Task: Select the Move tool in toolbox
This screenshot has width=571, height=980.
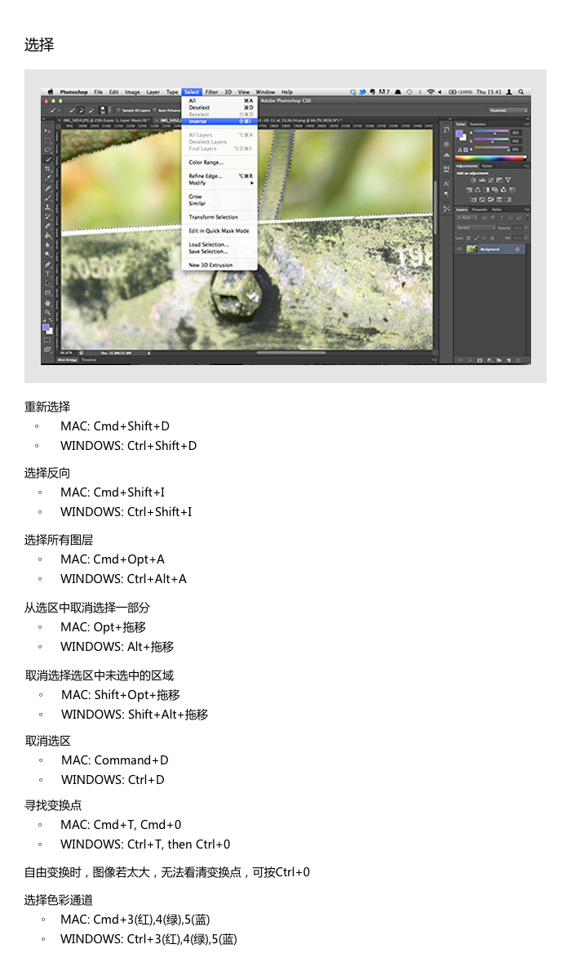Action: point(47,131)
